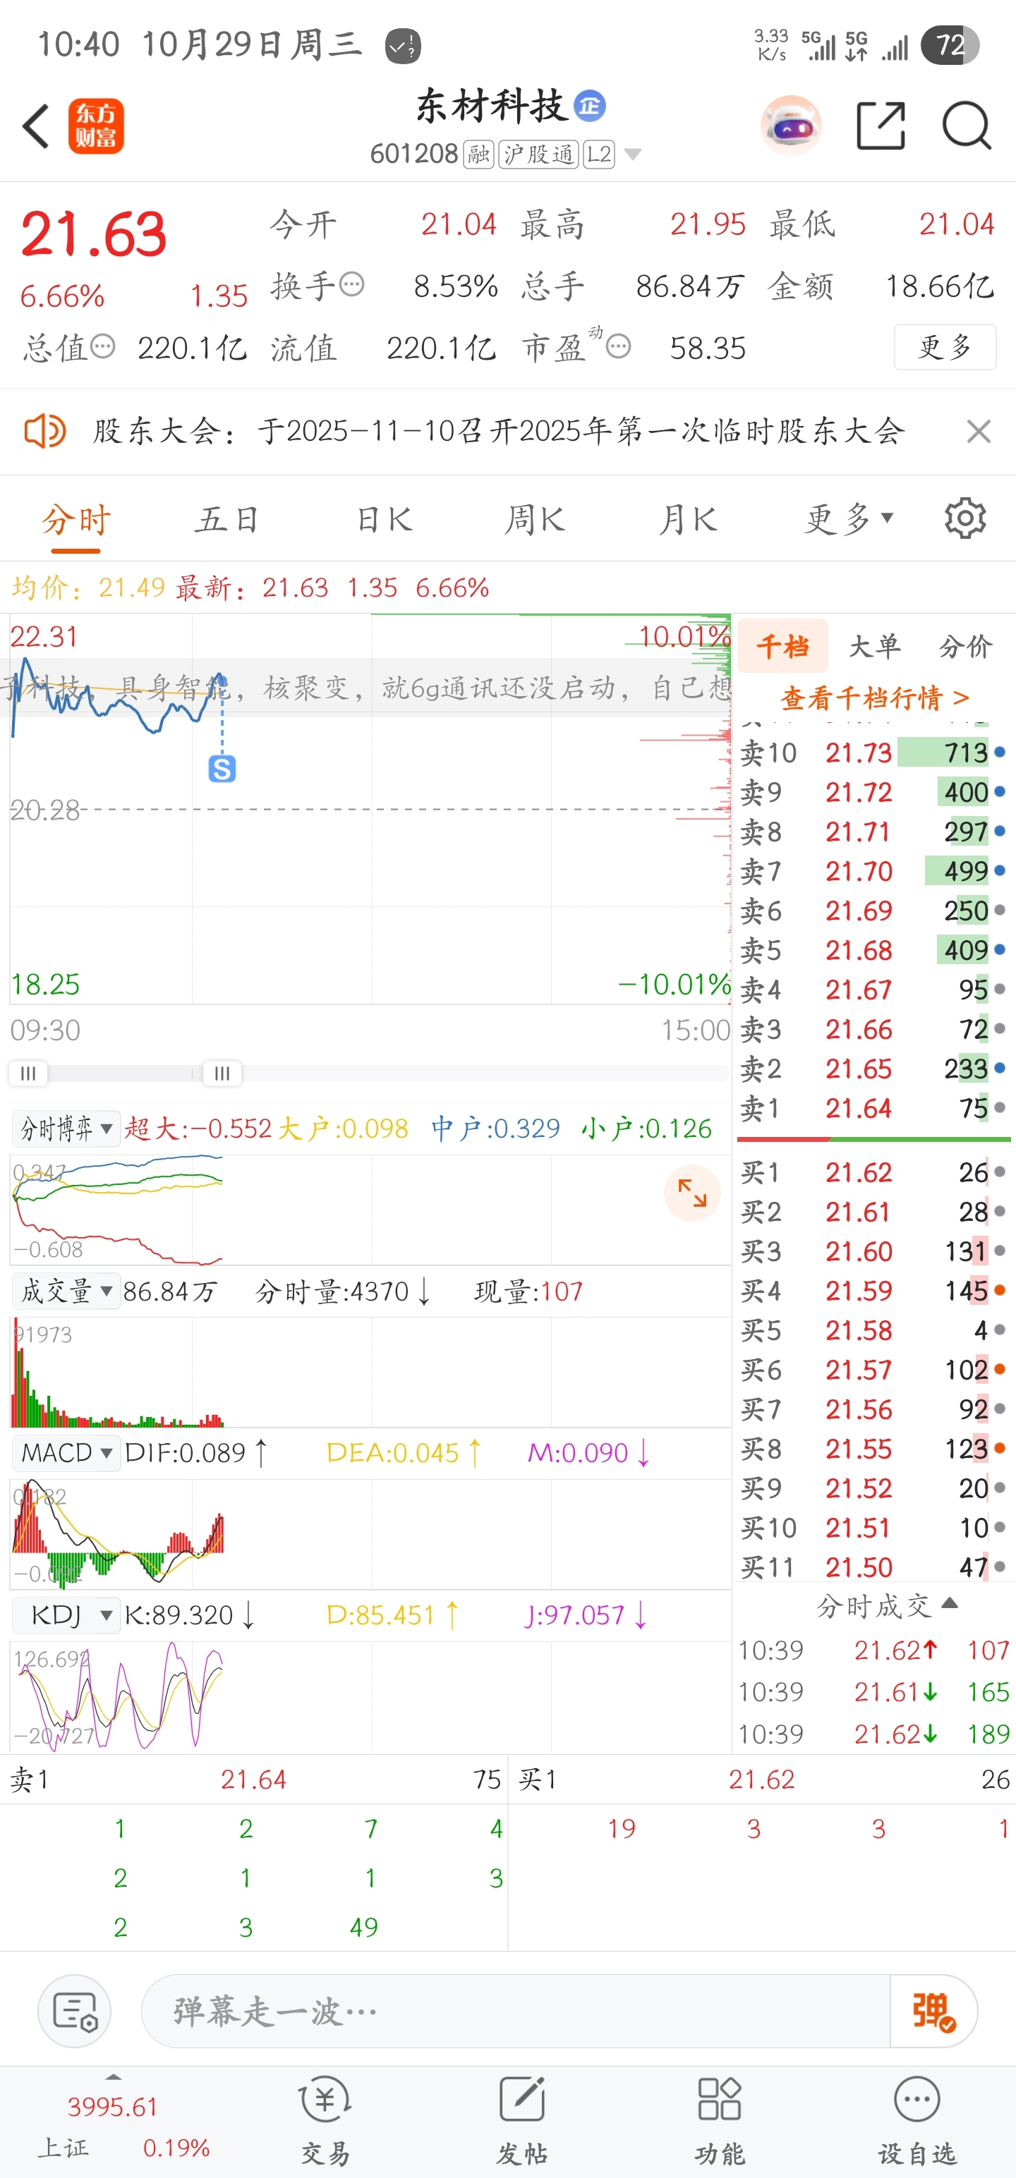
Task: Tap the blue S marker on chart
Action: 222,769
